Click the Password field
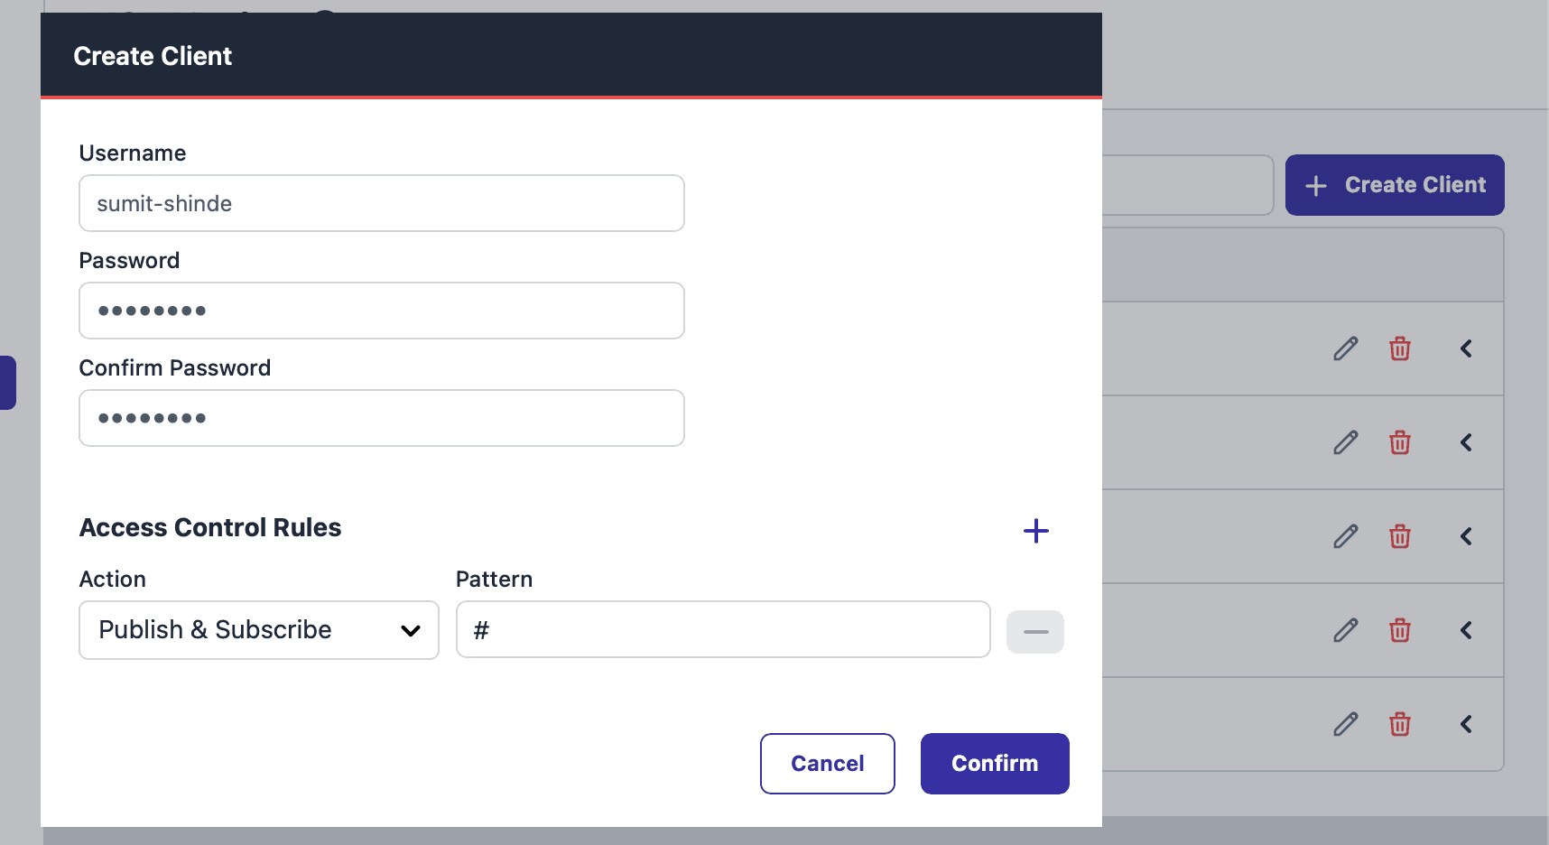This screenshot has width=1549, height=845. (x=381, y=311)
